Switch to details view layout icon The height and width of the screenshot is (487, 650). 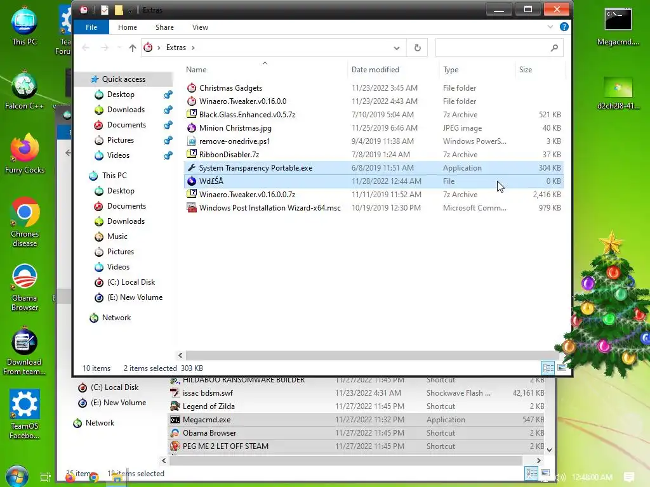point(548,368)
